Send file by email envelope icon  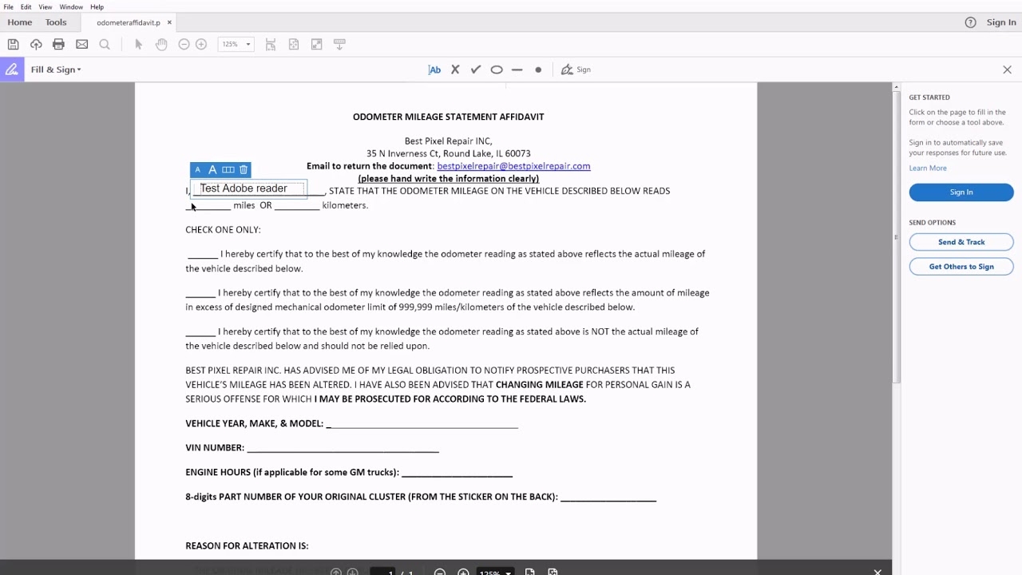81,44
